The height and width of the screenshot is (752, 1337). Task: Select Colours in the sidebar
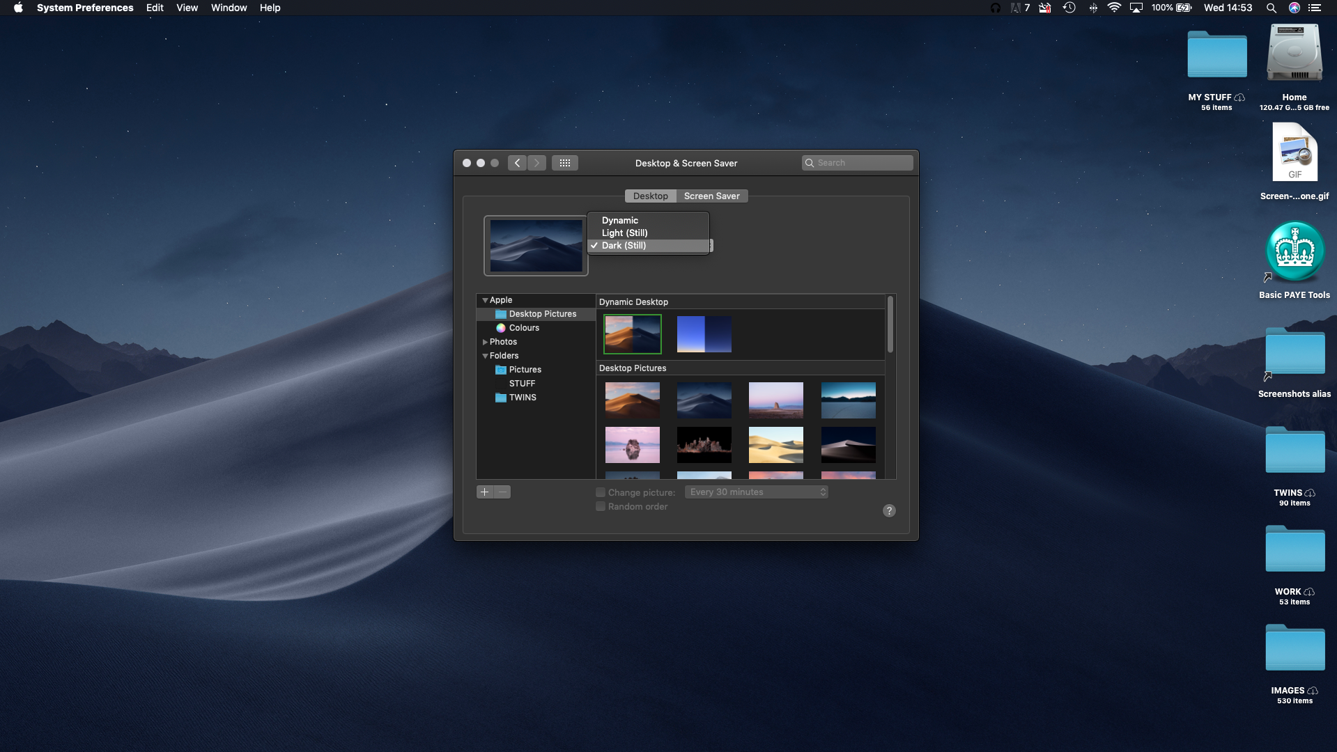click(x=523, y=328)
